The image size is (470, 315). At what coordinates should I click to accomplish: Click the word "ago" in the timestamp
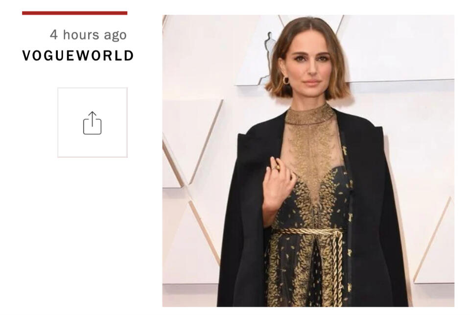(115, 36)
